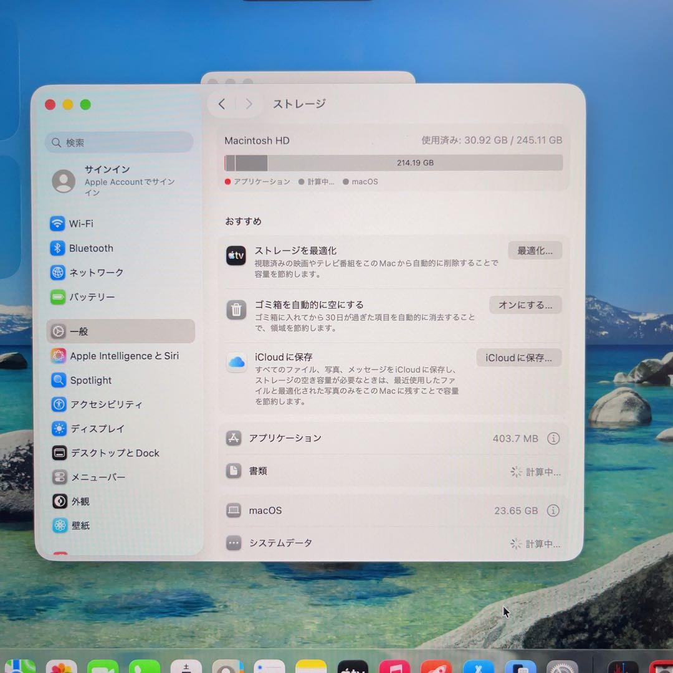The image size is (673, 673).
Task: Click the trash icon in recommendations
Action: pos(236,310)
